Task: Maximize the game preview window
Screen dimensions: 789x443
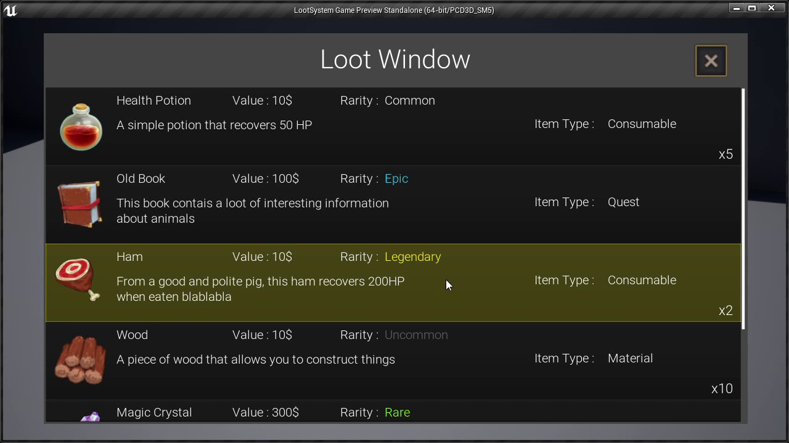Action: click(752, 8)
